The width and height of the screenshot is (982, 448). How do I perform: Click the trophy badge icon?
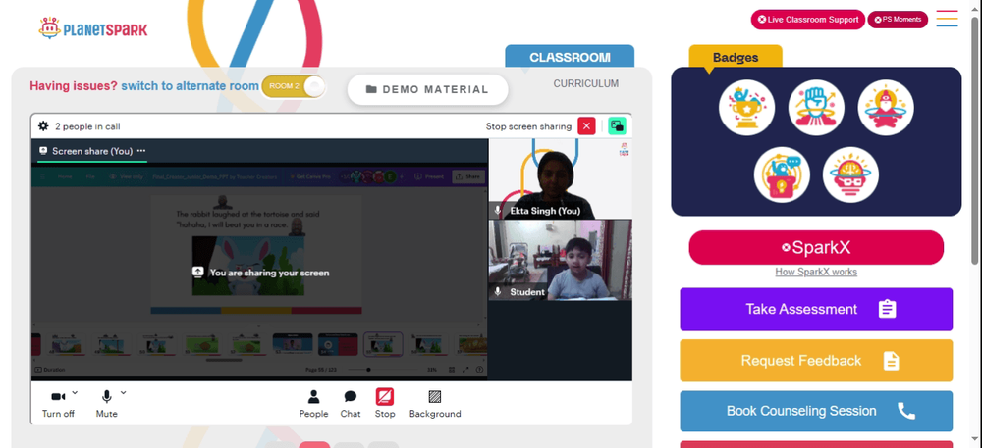click(x=746, y=108)
